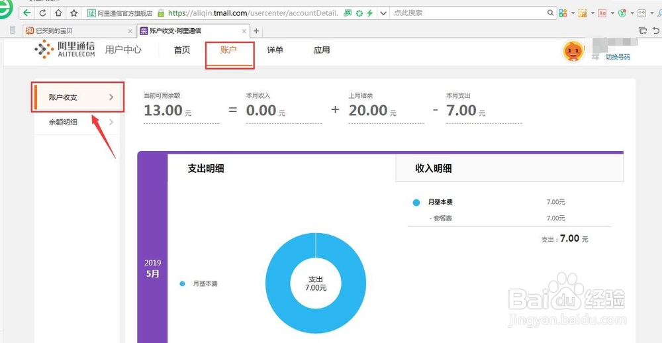Click the 月基本费 label in detail list
This screenshot has width=662, height=343.
(x=440, y=203)
